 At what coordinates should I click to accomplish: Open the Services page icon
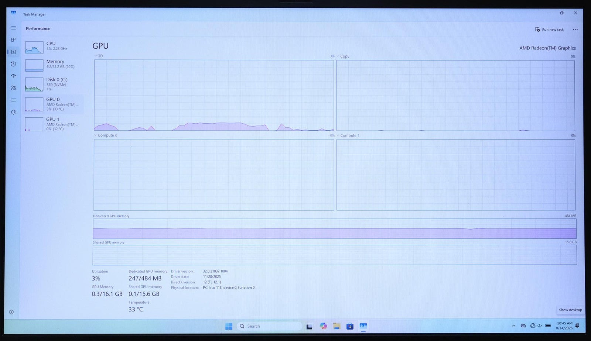click(13, 112)
